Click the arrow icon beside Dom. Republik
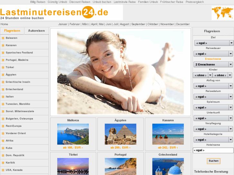234x175 pixels. point(3,155)
